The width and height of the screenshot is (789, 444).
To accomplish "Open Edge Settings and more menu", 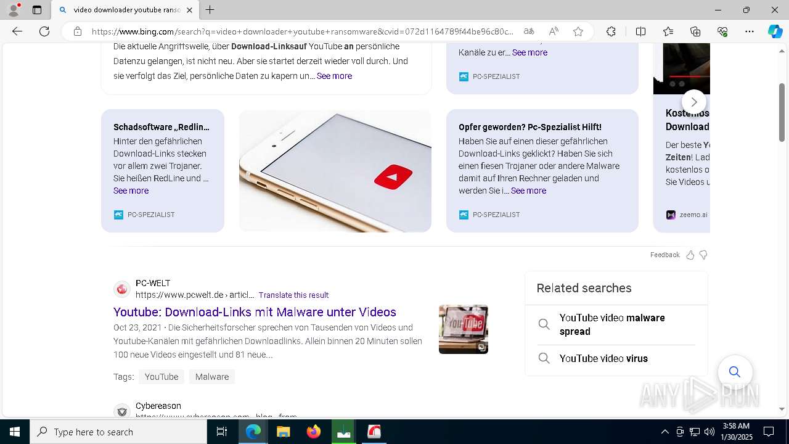I will click(750, 31).
